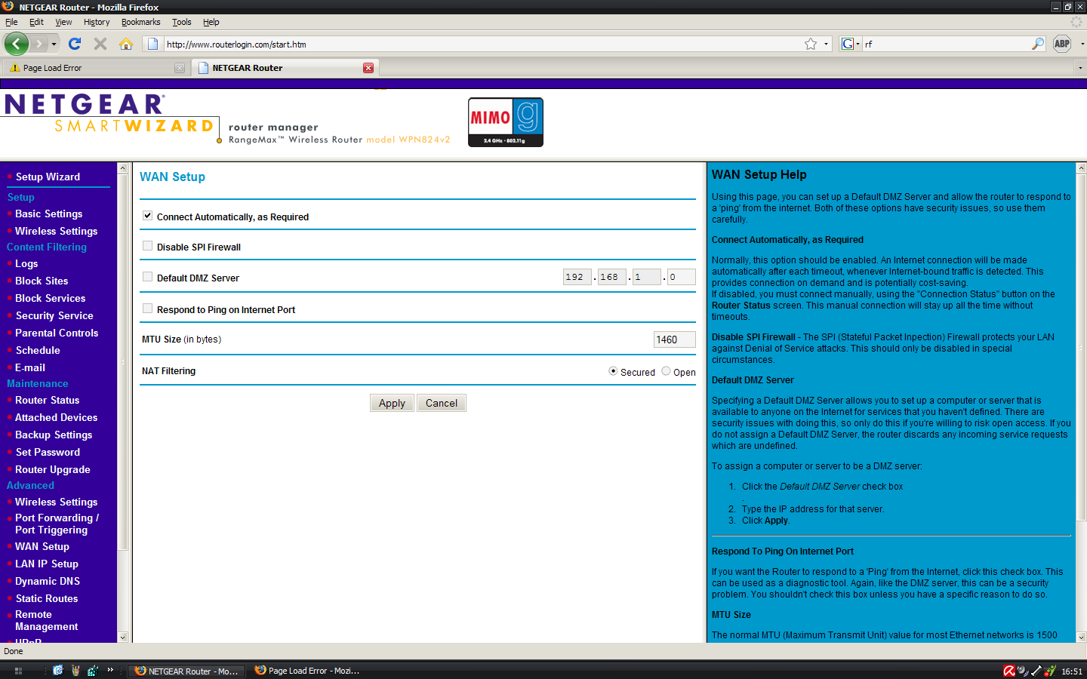This screenshot has height=679, width=1087.
Task: Open the History menu
Action: [97, 22]
